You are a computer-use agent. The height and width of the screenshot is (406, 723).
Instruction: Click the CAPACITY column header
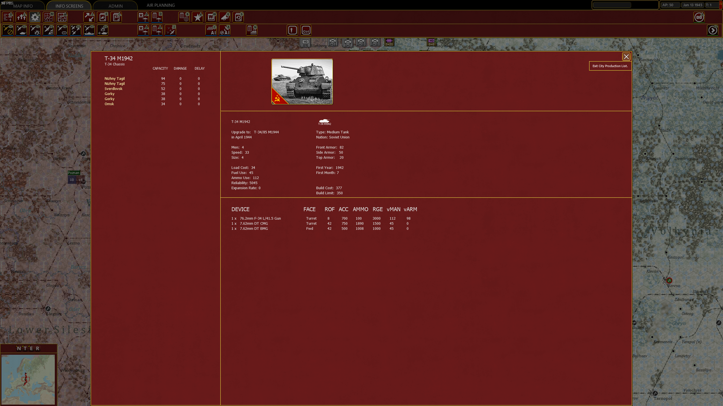160,69
